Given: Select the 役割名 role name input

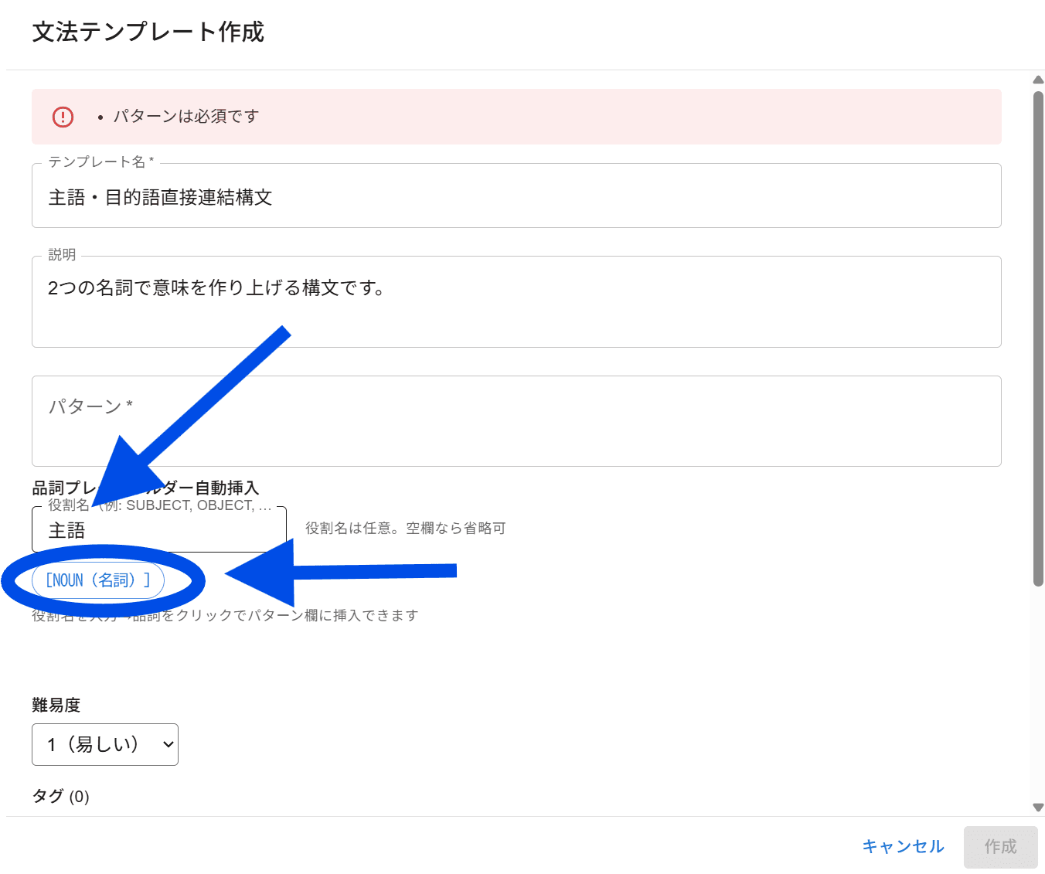Looking at the screenshot, I should point(159,531).
